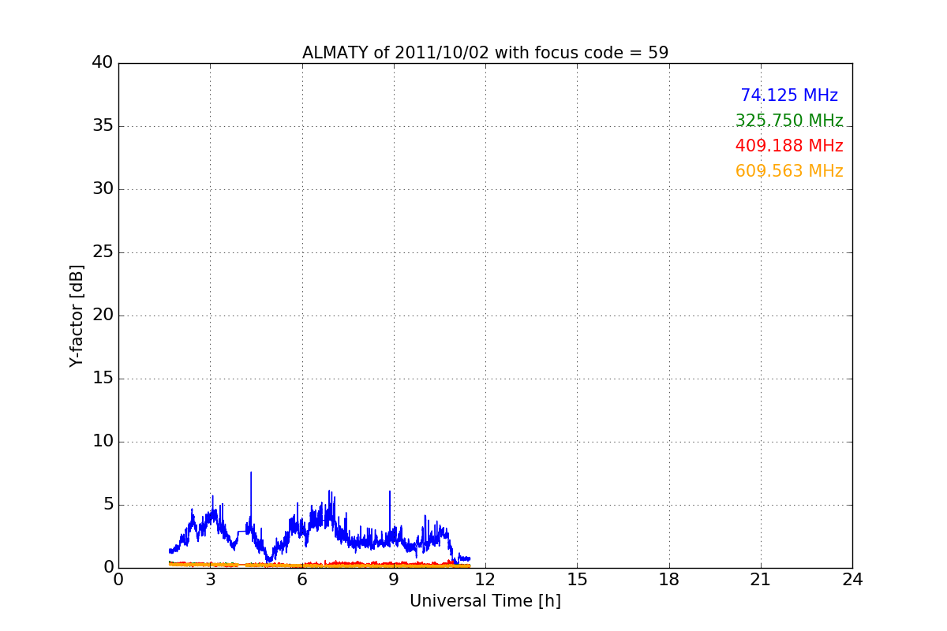
Task: Select the 74.125 MHz legend label
Action: [789, 95]
